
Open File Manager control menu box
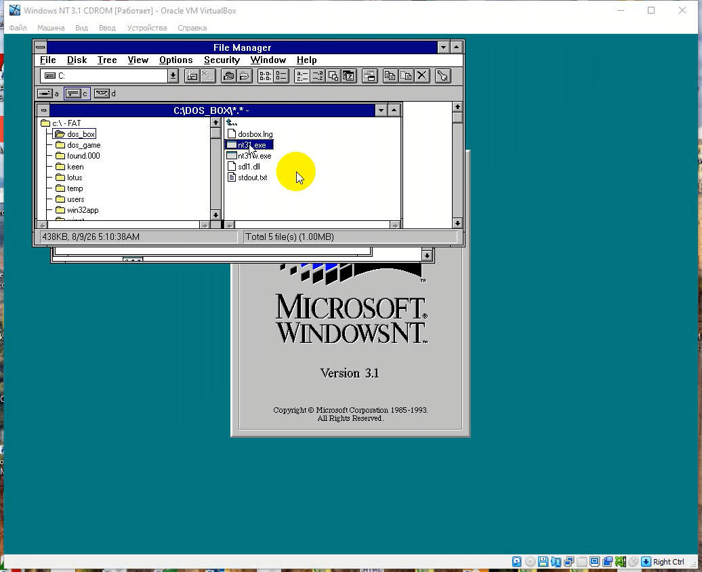point(40,47)
